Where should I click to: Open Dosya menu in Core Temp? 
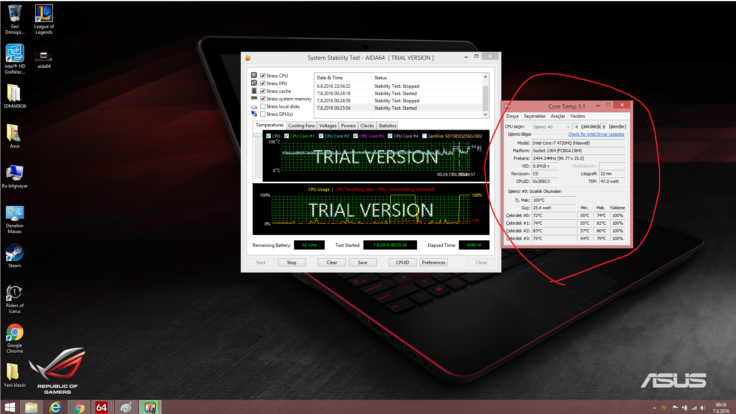point(513,116)
